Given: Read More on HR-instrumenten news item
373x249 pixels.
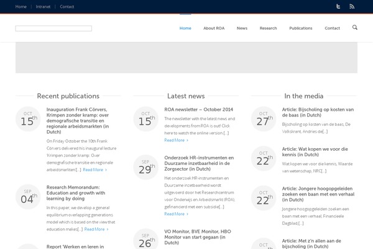Looking at the screenshot, I should pyautogui.click(x=176, y=214).
